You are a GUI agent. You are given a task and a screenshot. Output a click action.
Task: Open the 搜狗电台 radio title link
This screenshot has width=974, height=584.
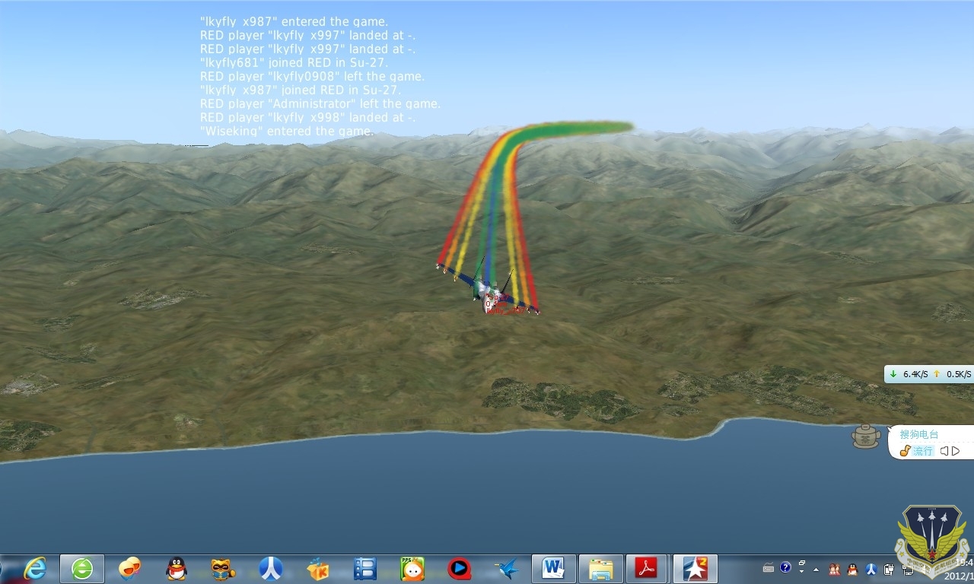919,434
